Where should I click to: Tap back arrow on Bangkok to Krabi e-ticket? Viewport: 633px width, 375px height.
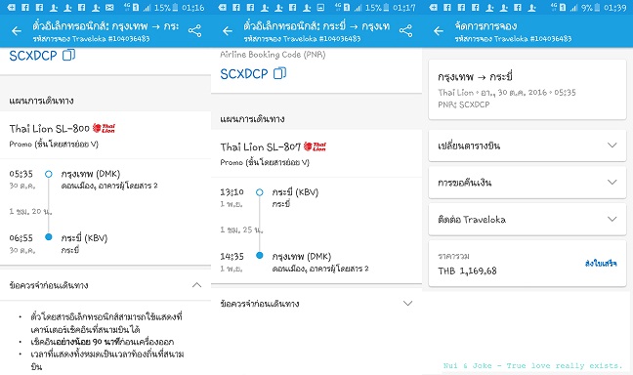pyautogui.click(x=17, y=30)
